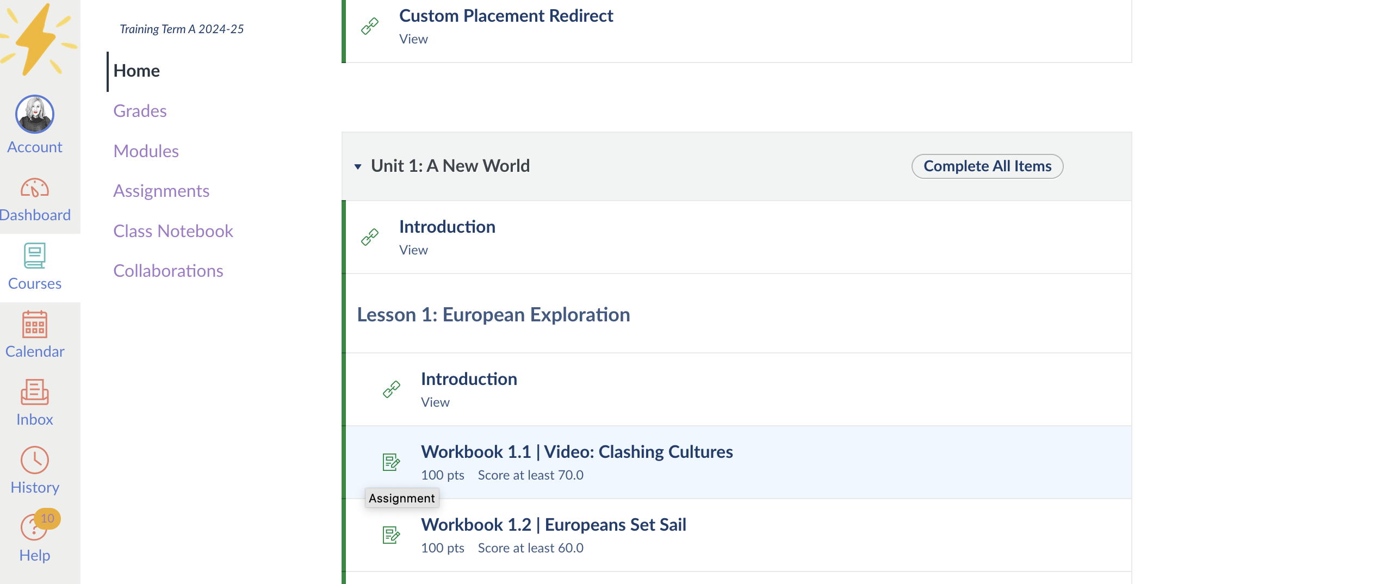
Task: Click the lightning bolt logo
Action: [x=39, y=39]
